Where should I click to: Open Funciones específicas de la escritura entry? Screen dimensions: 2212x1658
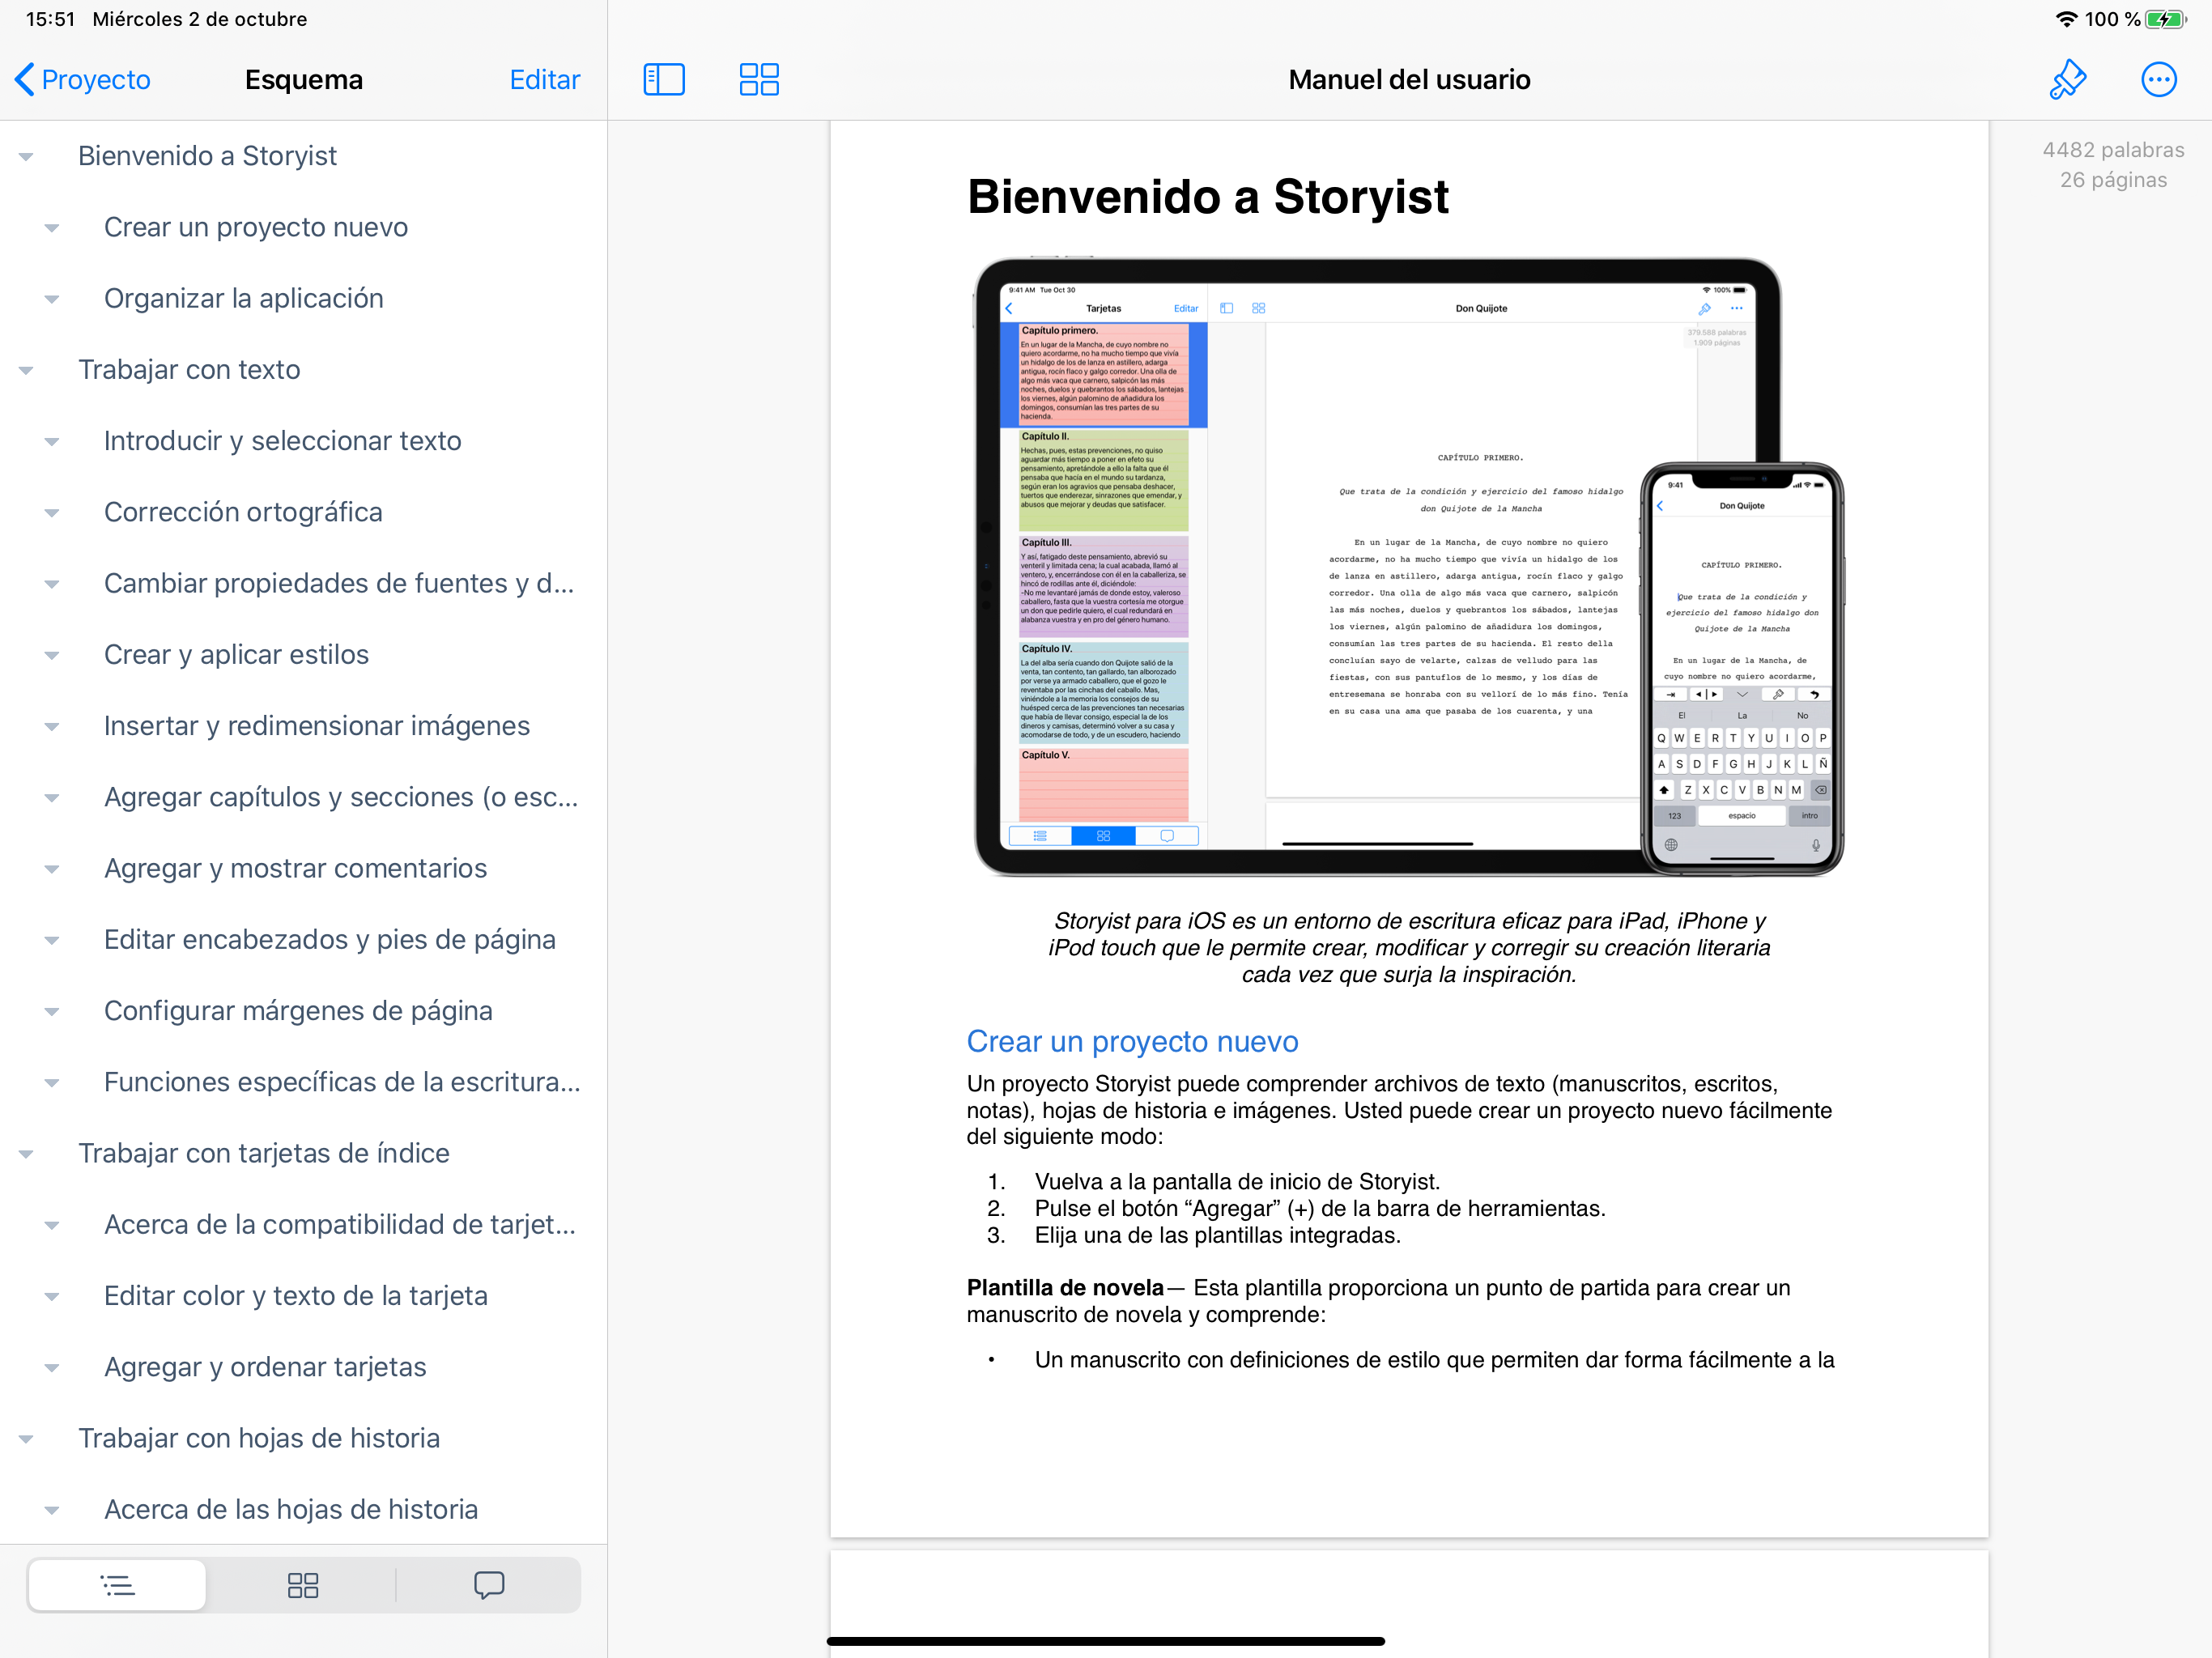coord(342,1082)
